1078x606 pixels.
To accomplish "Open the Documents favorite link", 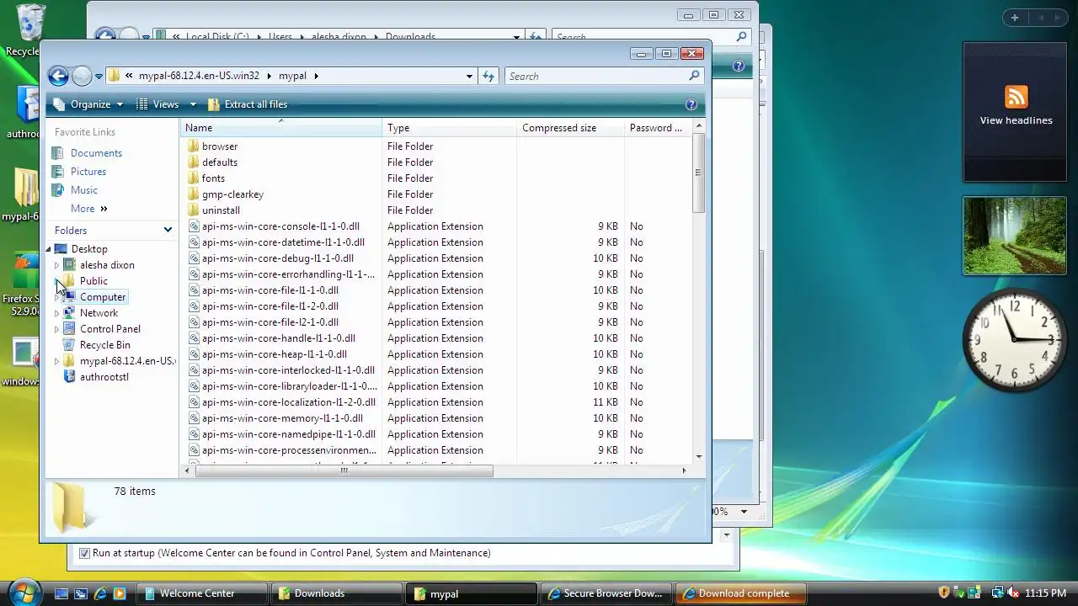I will tap(96, 153).
